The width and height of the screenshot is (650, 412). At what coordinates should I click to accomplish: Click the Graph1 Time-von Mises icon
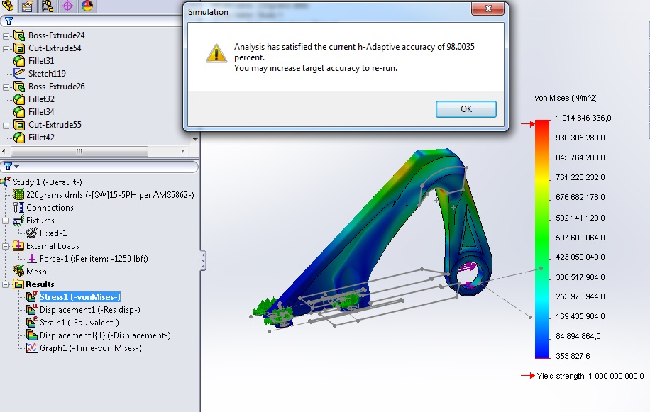pyautogui.click(x=31, y=347)
